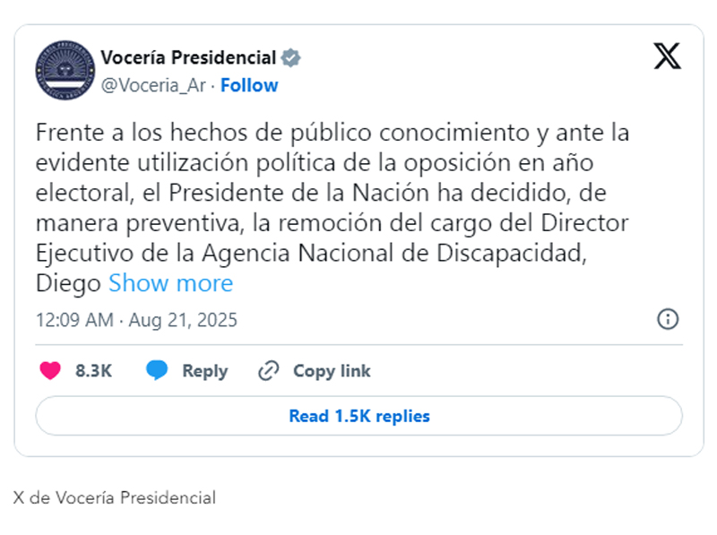
Task: Open the tweet info circle icon
Action: coord(668,319)
